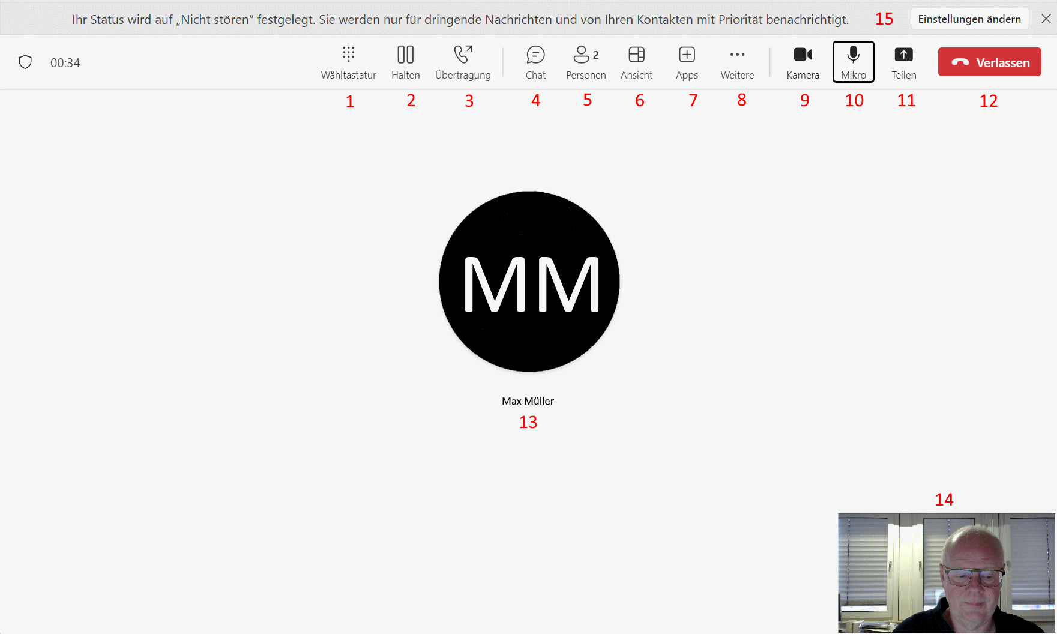This screenshot has width=1057, height=634.
Task: Click the Max Müller name label
Action: (528, 401)
